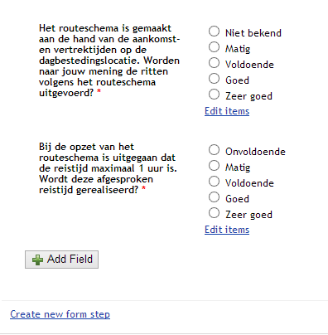Select 'Voldoende' for the routeschema ritten question
The image size is (328, 335).
pos(214,63)
